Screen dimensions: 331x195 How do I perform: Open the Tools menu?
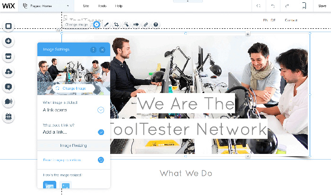(102, 6)
